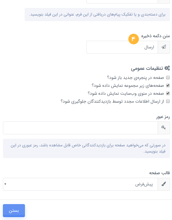This screenshot has width=172, height=220.
Task: Uncheck صفحه‌های زیر مجموعه نمایش داده شود
Action: [x=168, y=85]
